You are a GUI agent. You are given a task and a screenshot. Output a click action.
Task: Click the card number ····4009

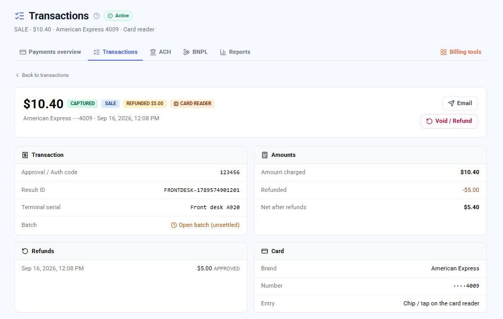[466, 286]
